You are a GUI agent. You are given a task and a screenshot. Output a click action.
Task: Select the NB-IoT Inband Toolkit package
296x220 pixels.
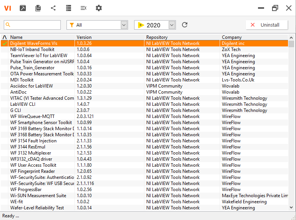tap(144, 49)
